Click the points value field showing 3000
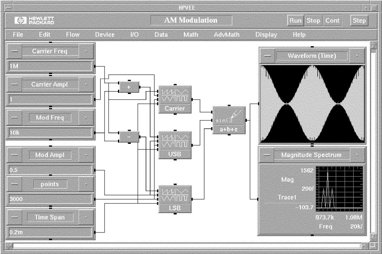382x254 pixels. click(x=50, y=199)
